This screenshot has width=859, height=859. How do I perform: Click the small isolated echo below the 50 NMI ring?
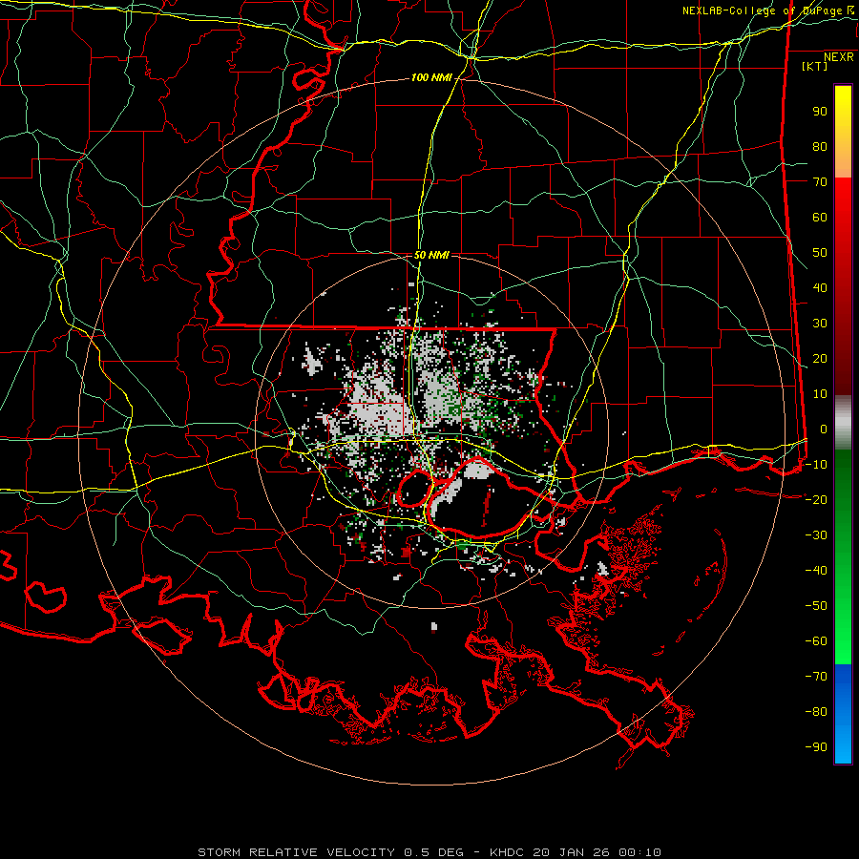pos(434,627)
